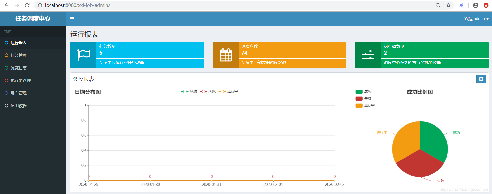Viewport: 492px width, 194px height.
Task: Reload the page with the refresh icon
Action: coord(27,5)
